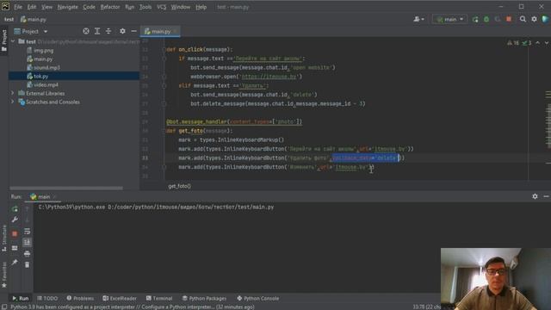Open the Help menu
The image size is (551, 310).
pyautogui.click(x=201, y=7)
